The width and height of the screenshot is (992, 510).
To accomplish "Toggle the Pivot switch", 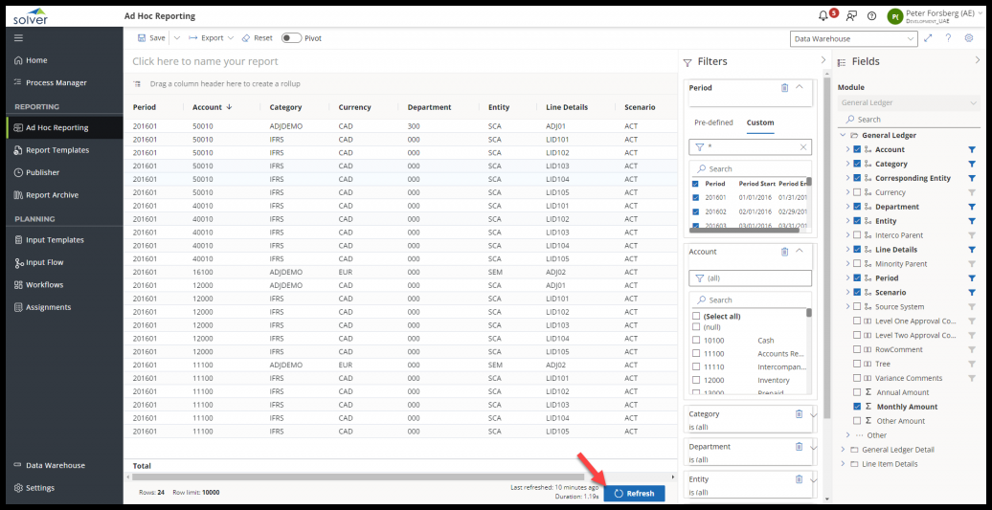I will click(291, 38).
